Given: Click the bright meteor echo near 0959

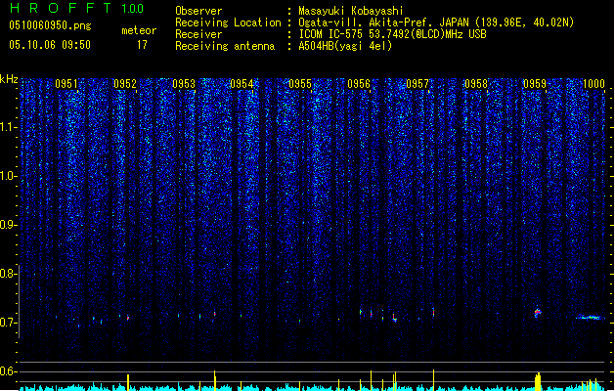Looking at the screenshot, I should pos(538,313).
